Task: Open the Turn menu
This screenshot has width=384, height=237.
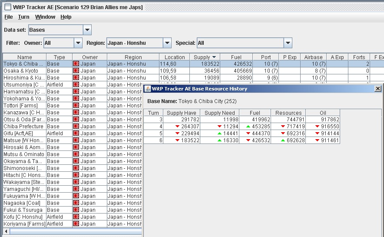Action: [x=23, y=17]
